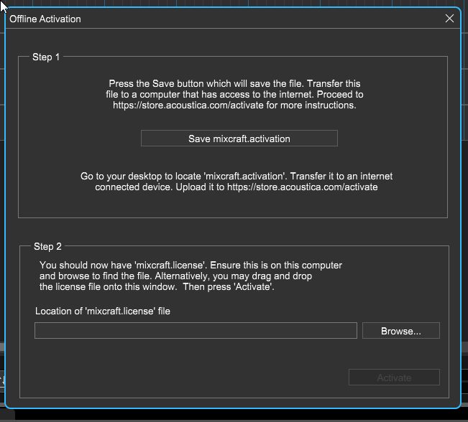
Task: Click 'Location of 'mixcraft.license' file' label
Action: coord(103,311)
